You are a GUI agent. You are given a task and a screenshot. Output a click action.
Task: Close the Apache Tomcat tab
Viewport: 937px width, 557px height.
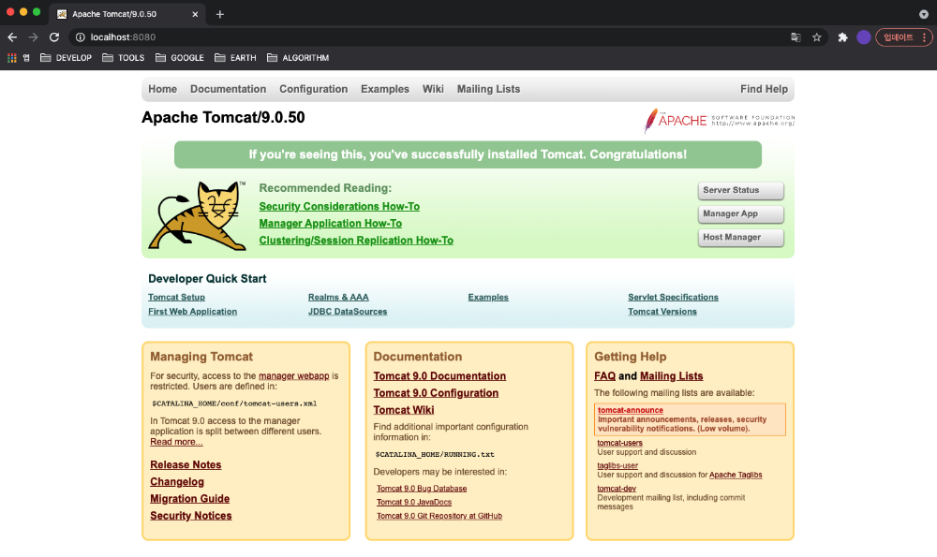(195, 14)
